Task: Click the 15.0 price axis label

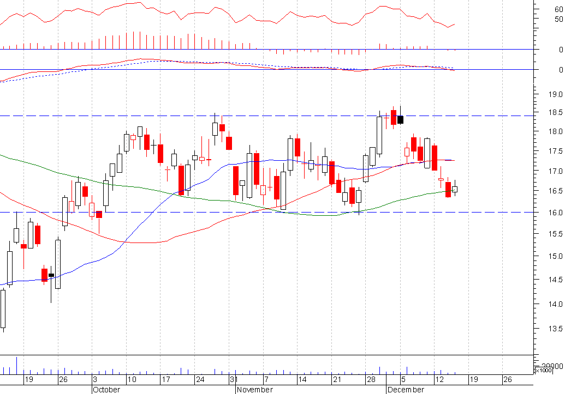Action: click(x=555, y=257)
